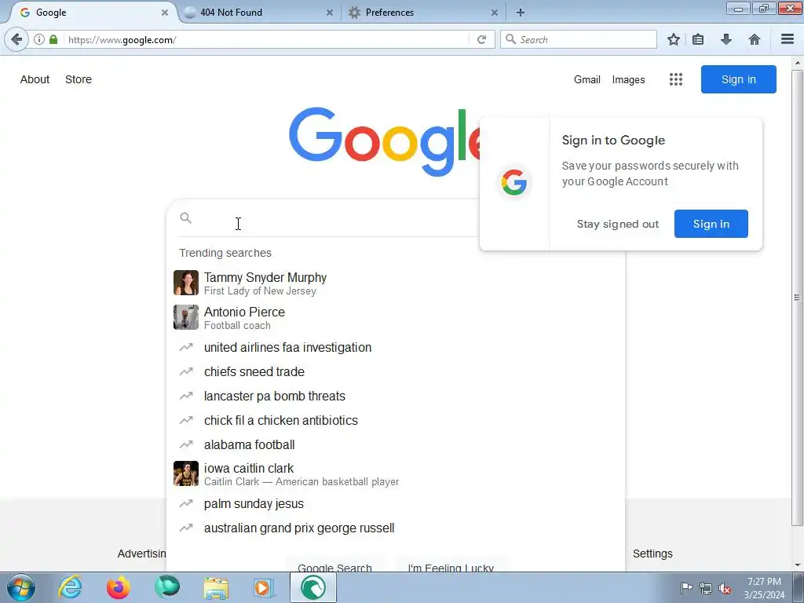Select Antonio Pierce suggestion
This screenshot has width=804, height=603.
[x=396, y=318]
